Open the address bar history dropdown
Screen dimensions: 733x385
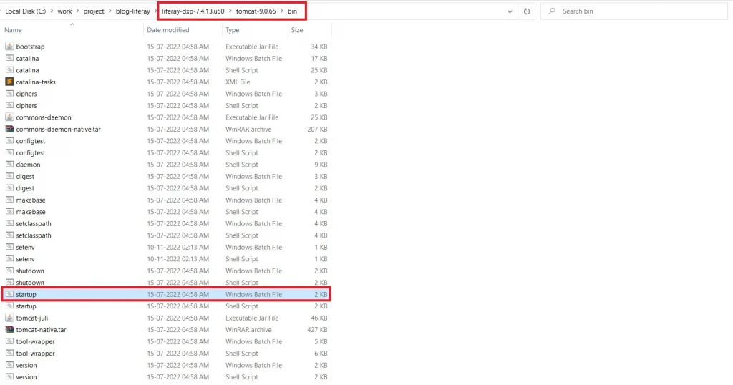[509, 11]
